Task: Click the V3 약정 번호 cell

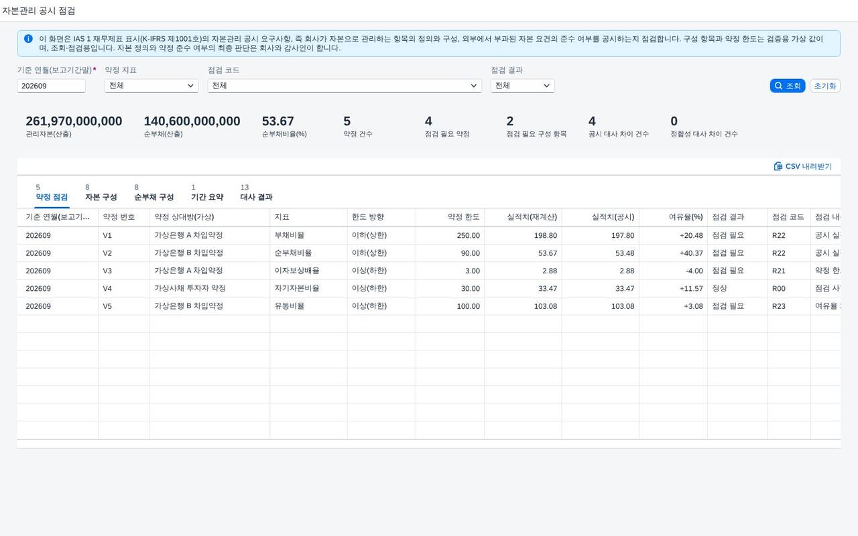Action: click(x=124, y=271)
